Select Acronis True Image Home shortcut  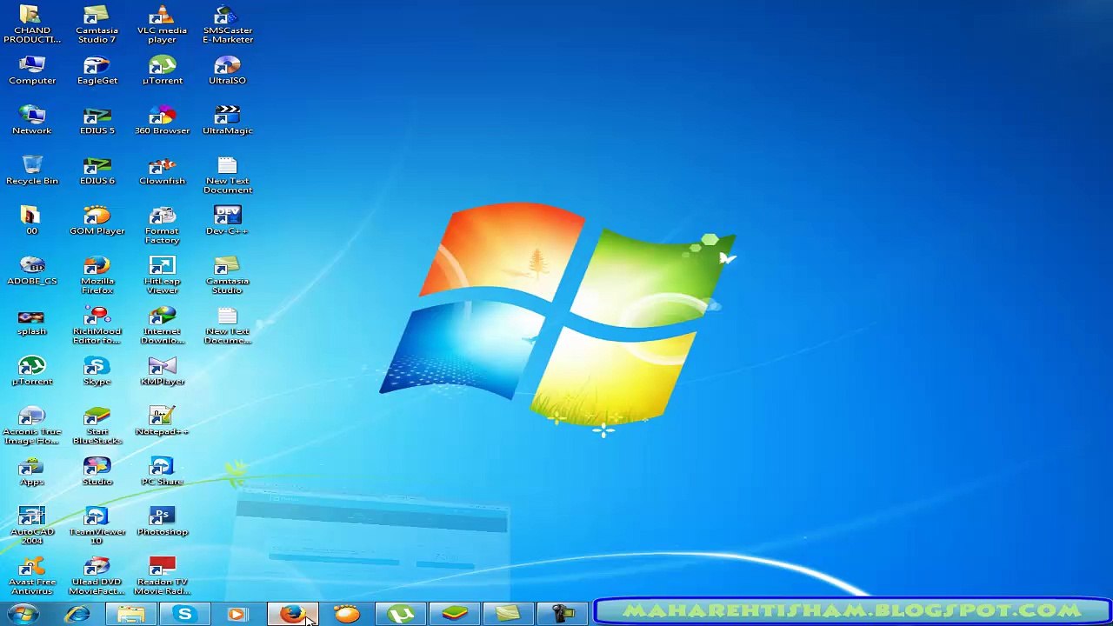(32, 426)
